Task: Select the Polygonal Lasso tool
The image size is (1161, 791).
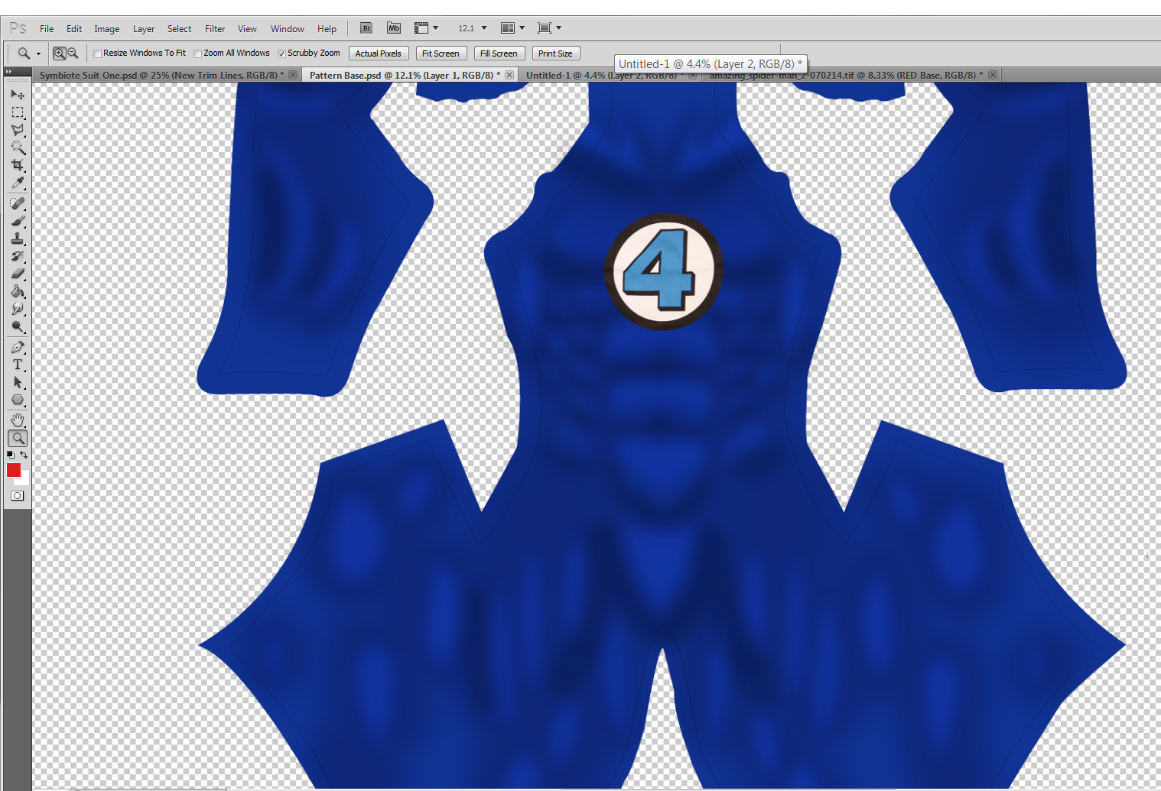Action: coord(18,129)
